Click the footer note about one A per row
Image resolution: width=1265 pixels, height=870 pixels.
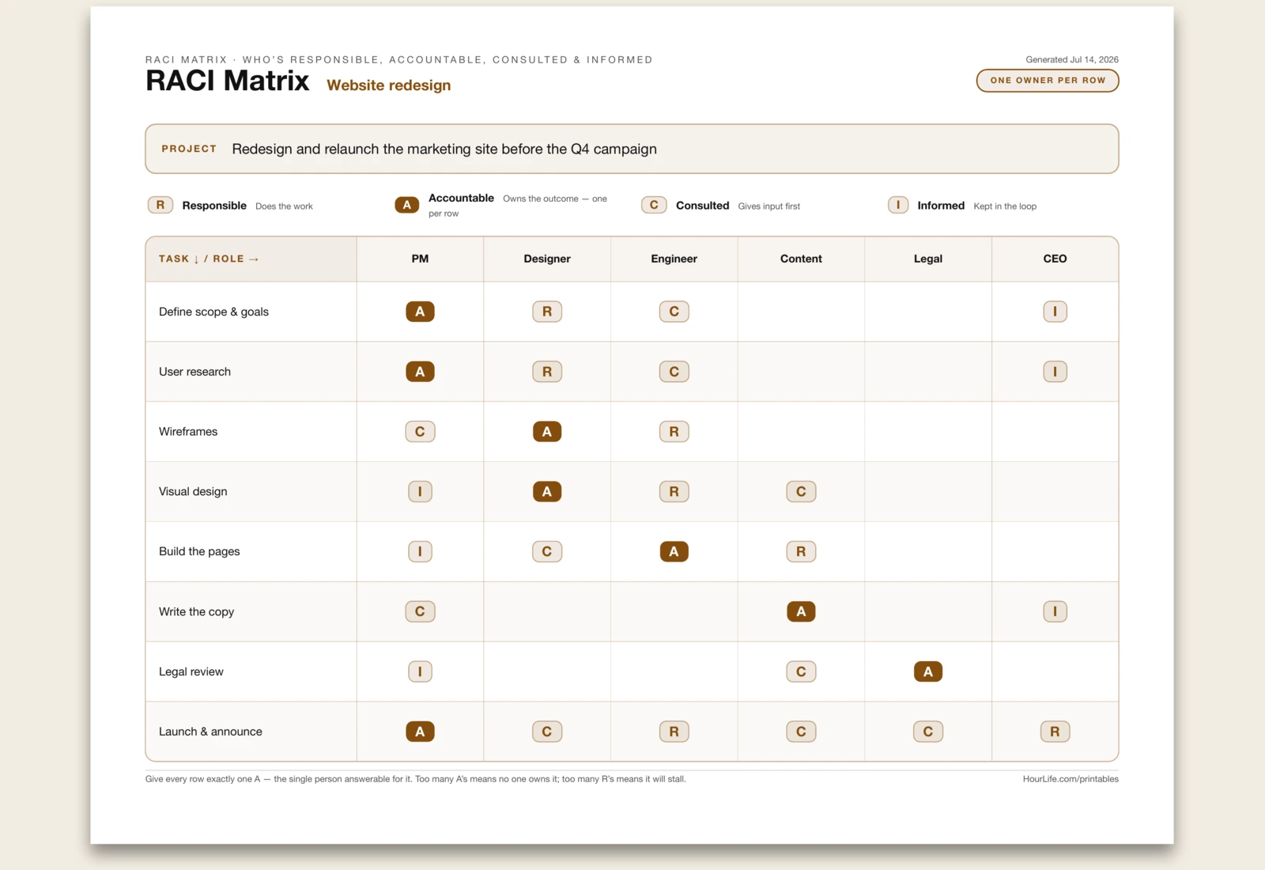415,779
